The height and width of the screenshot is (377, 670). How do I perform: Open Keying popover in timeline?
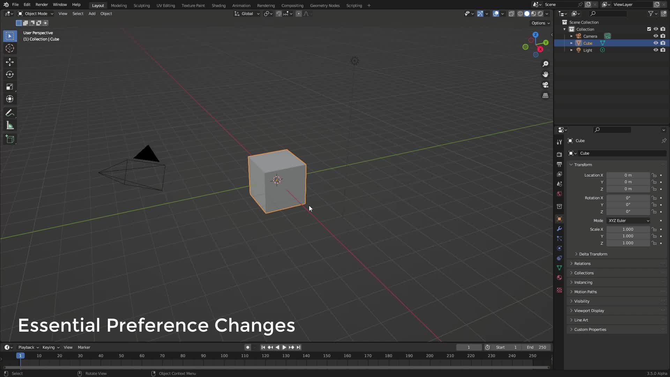tap(51, 347)
